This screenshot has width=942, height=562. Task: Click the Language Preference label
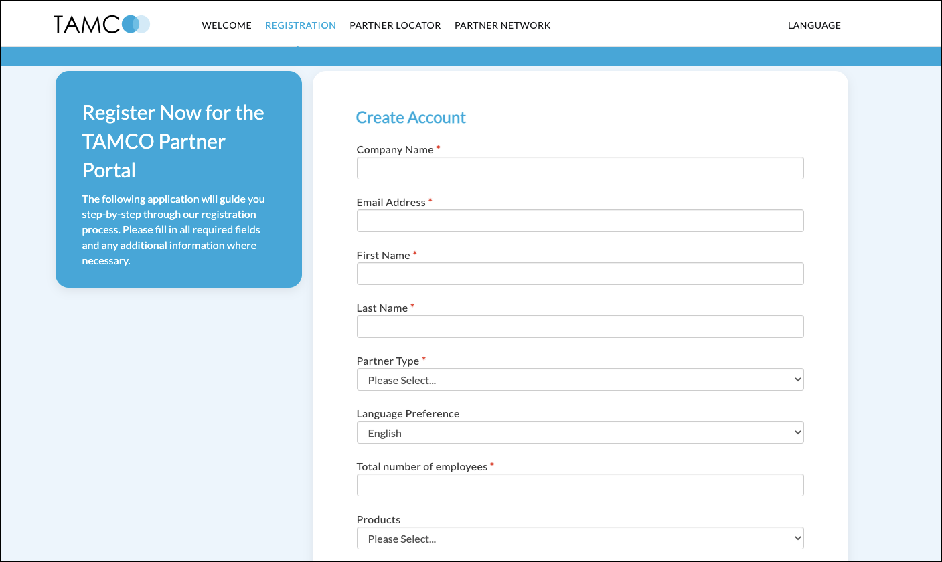(x=408, y=414)
